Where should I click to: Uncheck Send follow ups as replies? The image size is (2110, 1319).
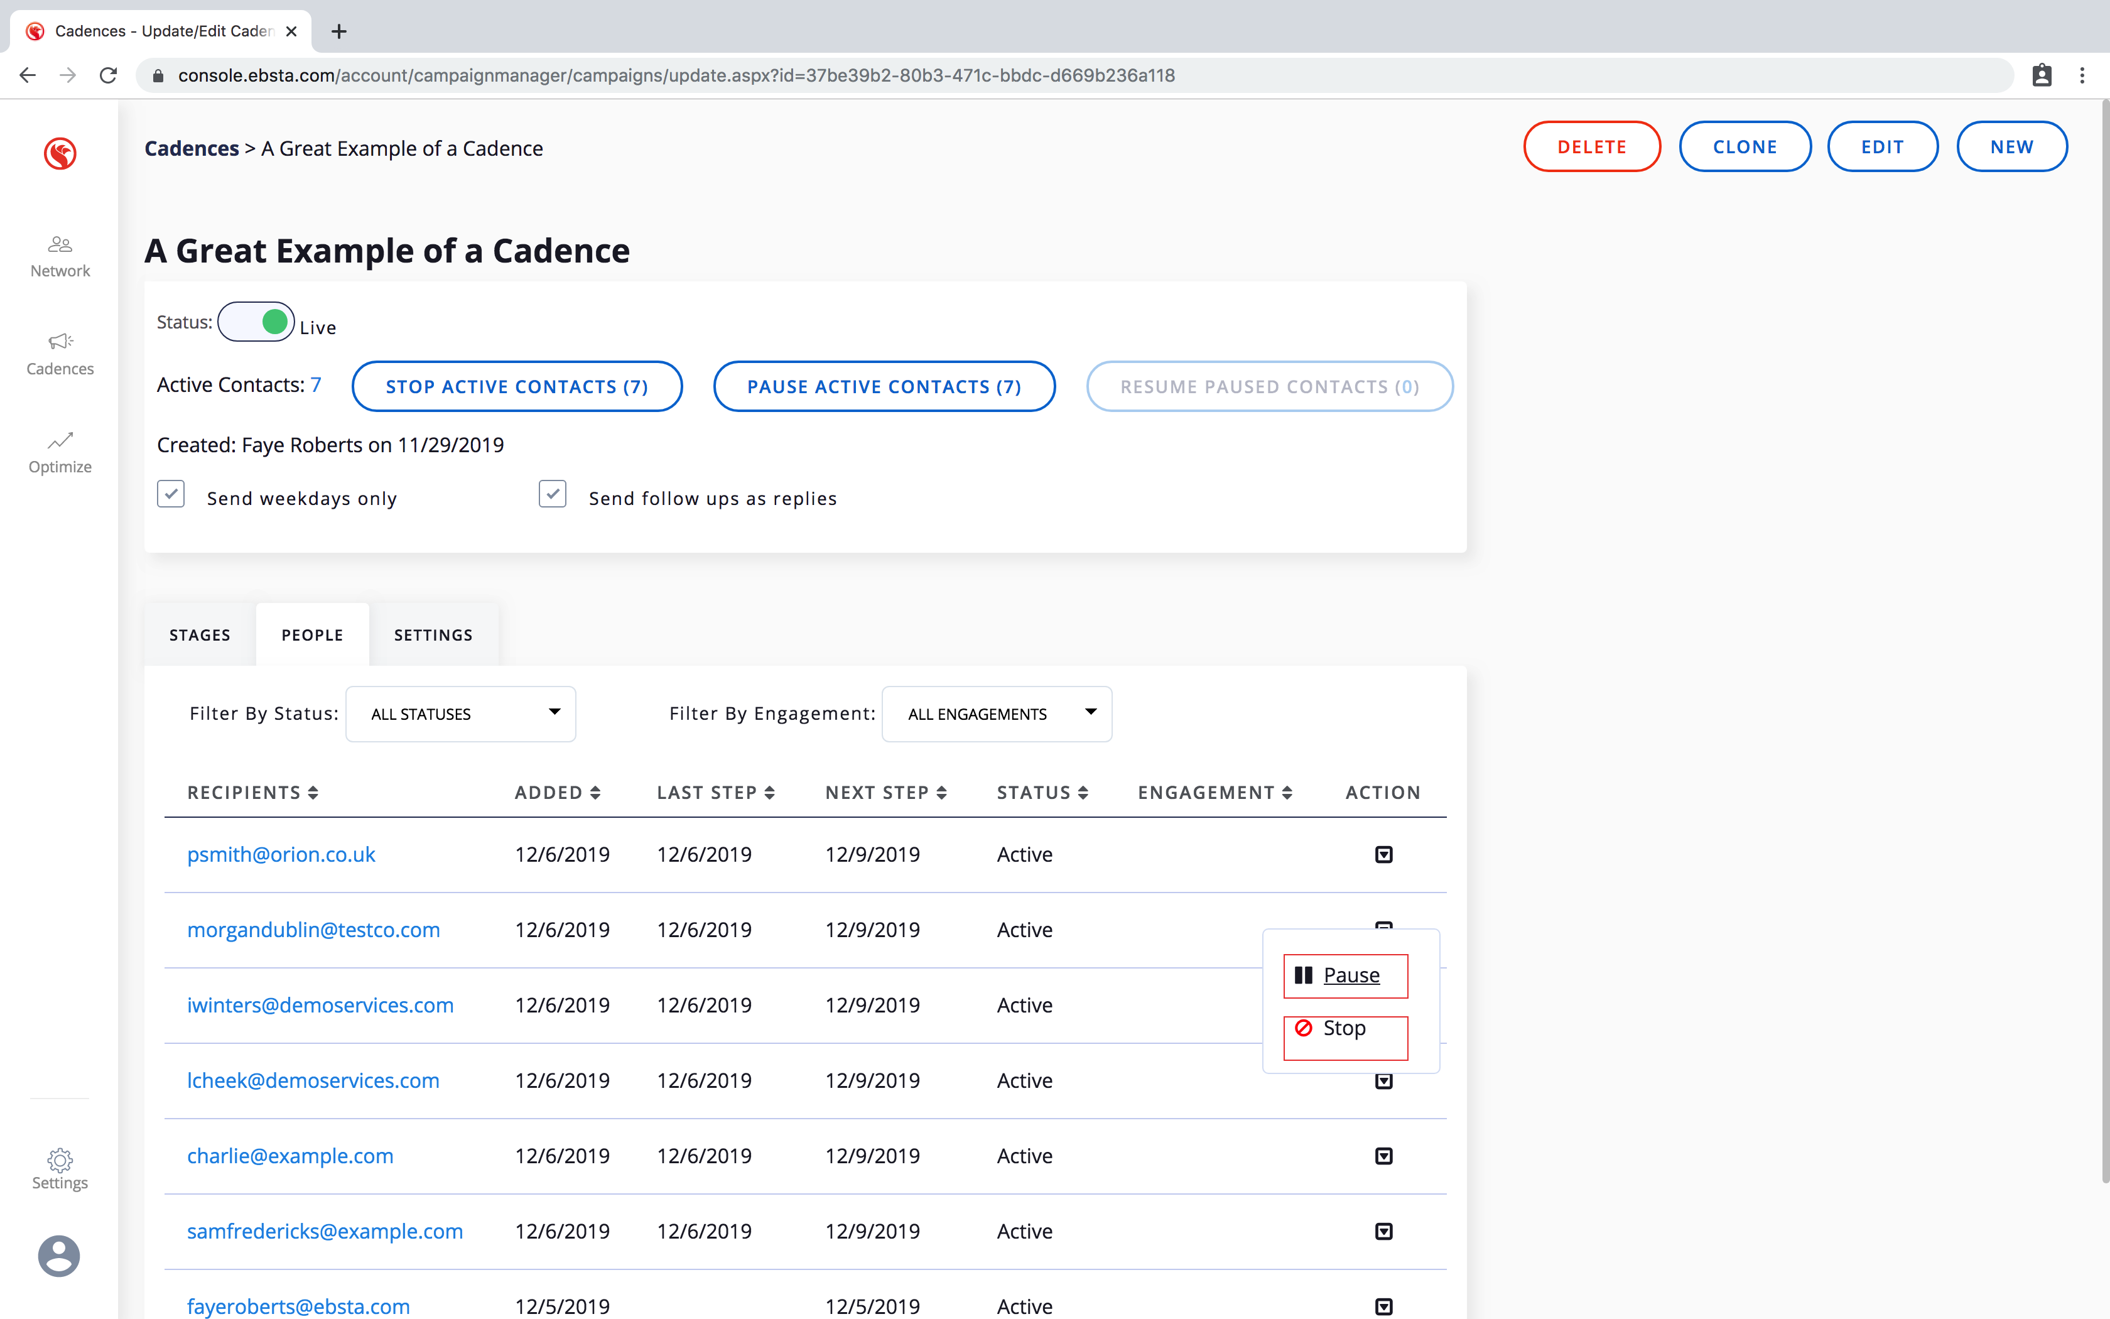[x=553, y=495]
